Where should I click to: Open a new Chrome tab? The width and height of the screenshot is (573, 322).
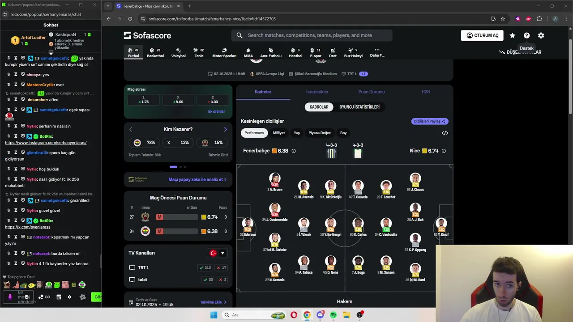point(189,6)
